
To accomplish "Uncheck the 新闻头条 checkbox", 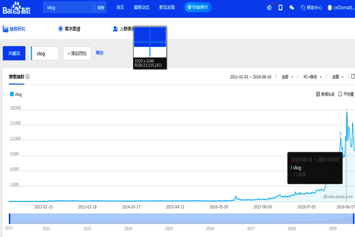I will pyautogui.click(x=318, y=94).
